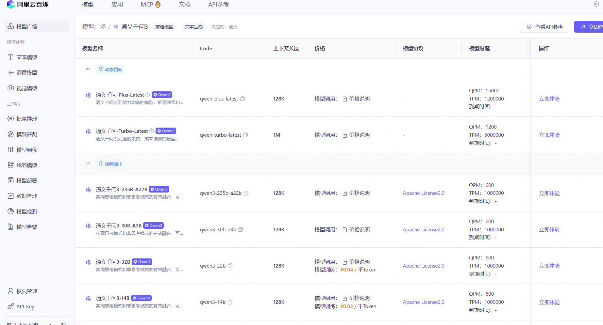Copy the qwen-turbo-latest code
Viewport: 603px width, 325px height.
(x=245, y=135)
